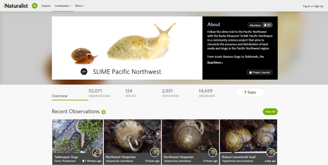
Task: Click the Burke Museum project icon
Action: tap(84, 72)
